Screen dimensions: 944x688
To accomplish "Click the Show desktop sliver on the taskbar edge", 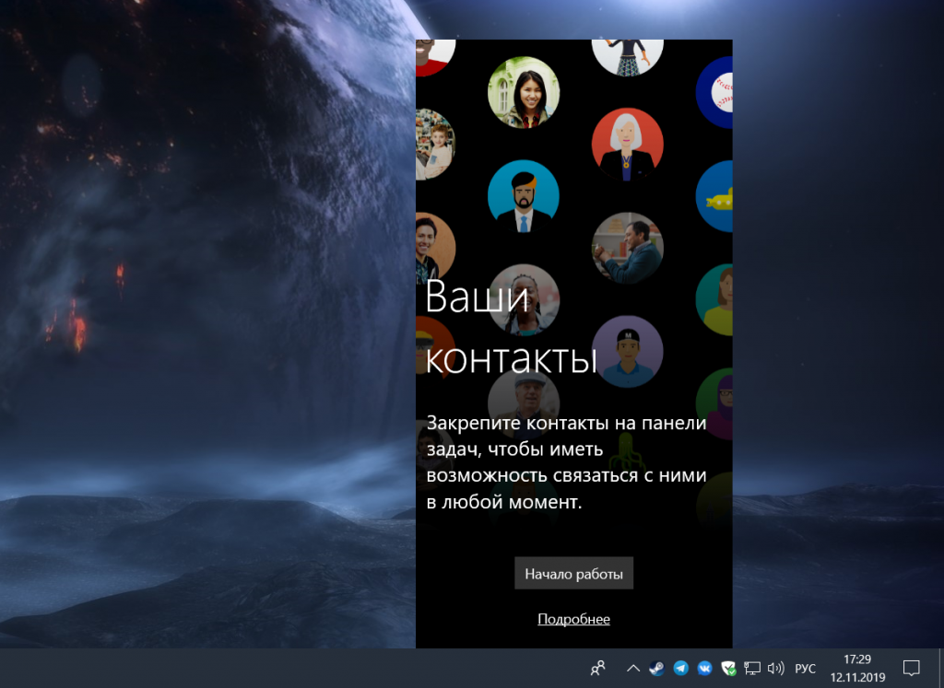I will point(940,668).
